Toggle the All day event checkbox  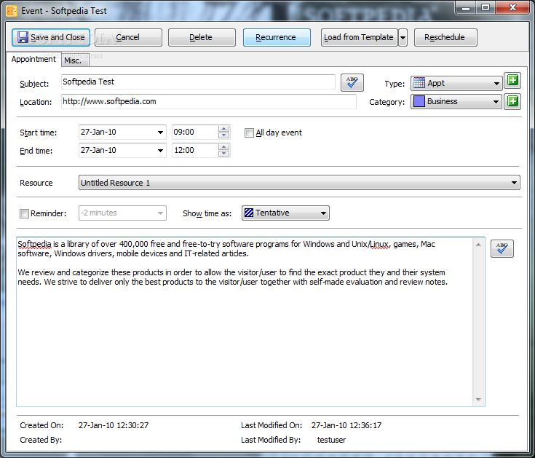point(249,133)
